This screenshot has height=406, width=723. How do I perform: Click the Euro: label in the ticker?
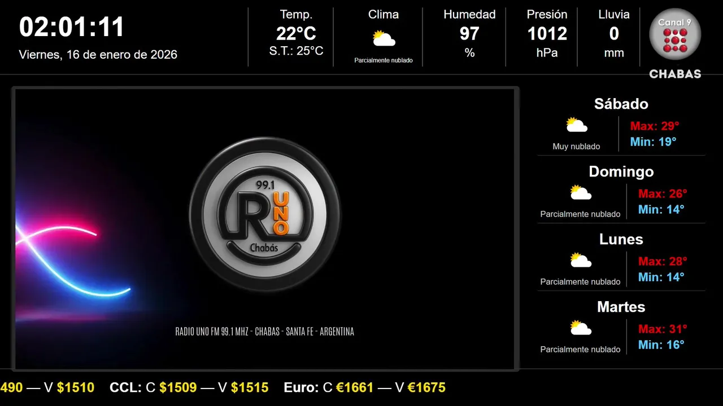coord(302,387)
